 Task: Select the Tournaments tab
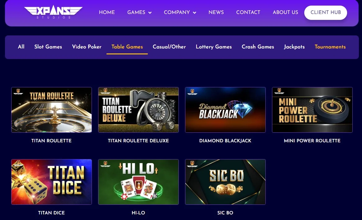[330, 47]
